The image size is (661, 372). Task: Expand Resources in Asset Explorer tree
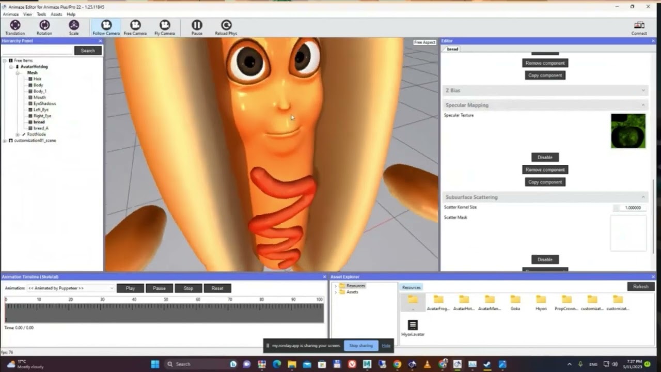click(x=336, y=286)
